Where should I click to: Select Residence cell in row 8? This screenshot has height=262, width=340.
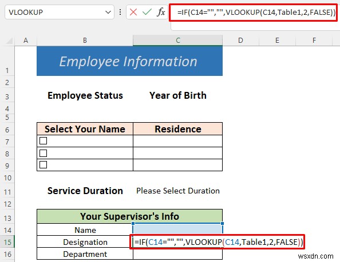click(178, 153)
